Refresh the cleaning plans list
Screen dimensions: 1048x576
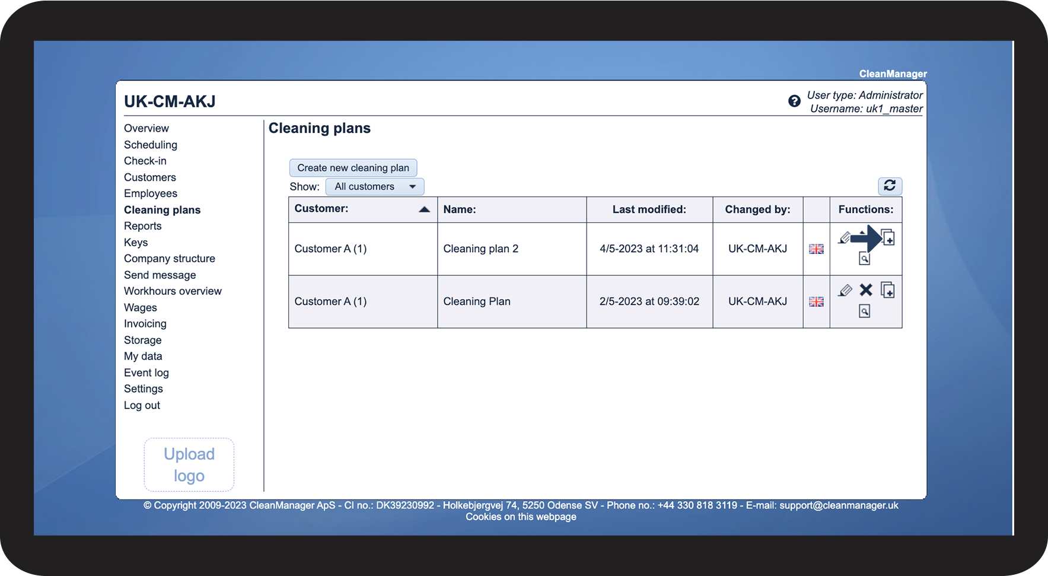pyautogui.click(x=890, y=186)
